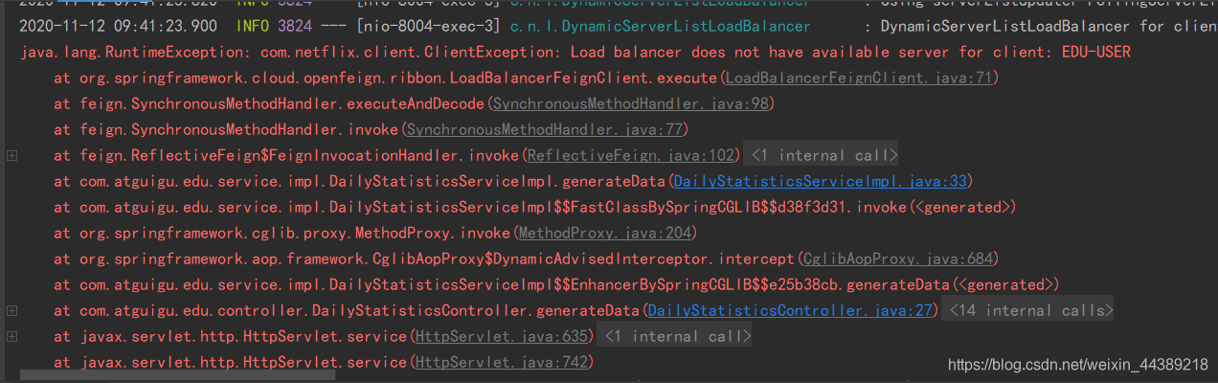Image resolution: width=1218 pixels, height=383 pixels.
Task: Expand the folded HttpServlet.java:635 line
Action: pyautogui.click(x=12, y=336)
